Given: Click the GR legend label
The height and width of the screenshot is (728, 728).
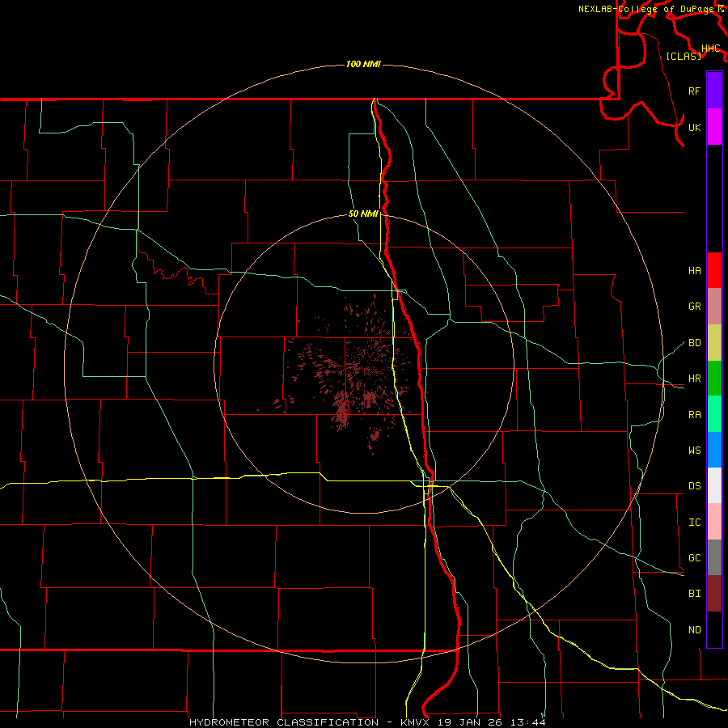Looking at the screenshot, I should (x=694, y=307).
